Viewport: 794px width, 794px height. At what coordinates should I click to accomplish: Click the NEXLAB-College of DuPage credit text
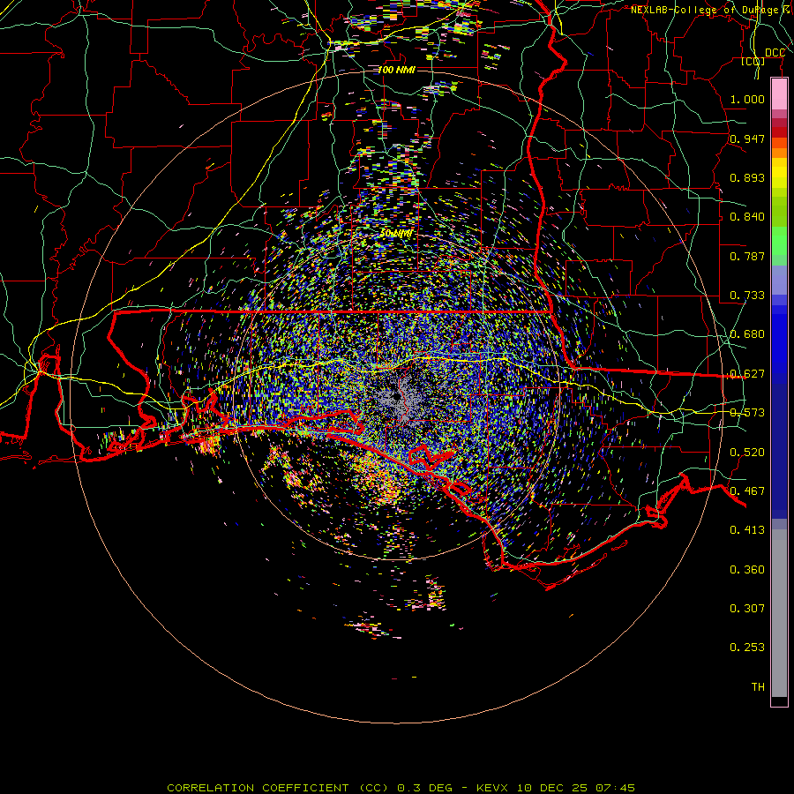(710, 10)
